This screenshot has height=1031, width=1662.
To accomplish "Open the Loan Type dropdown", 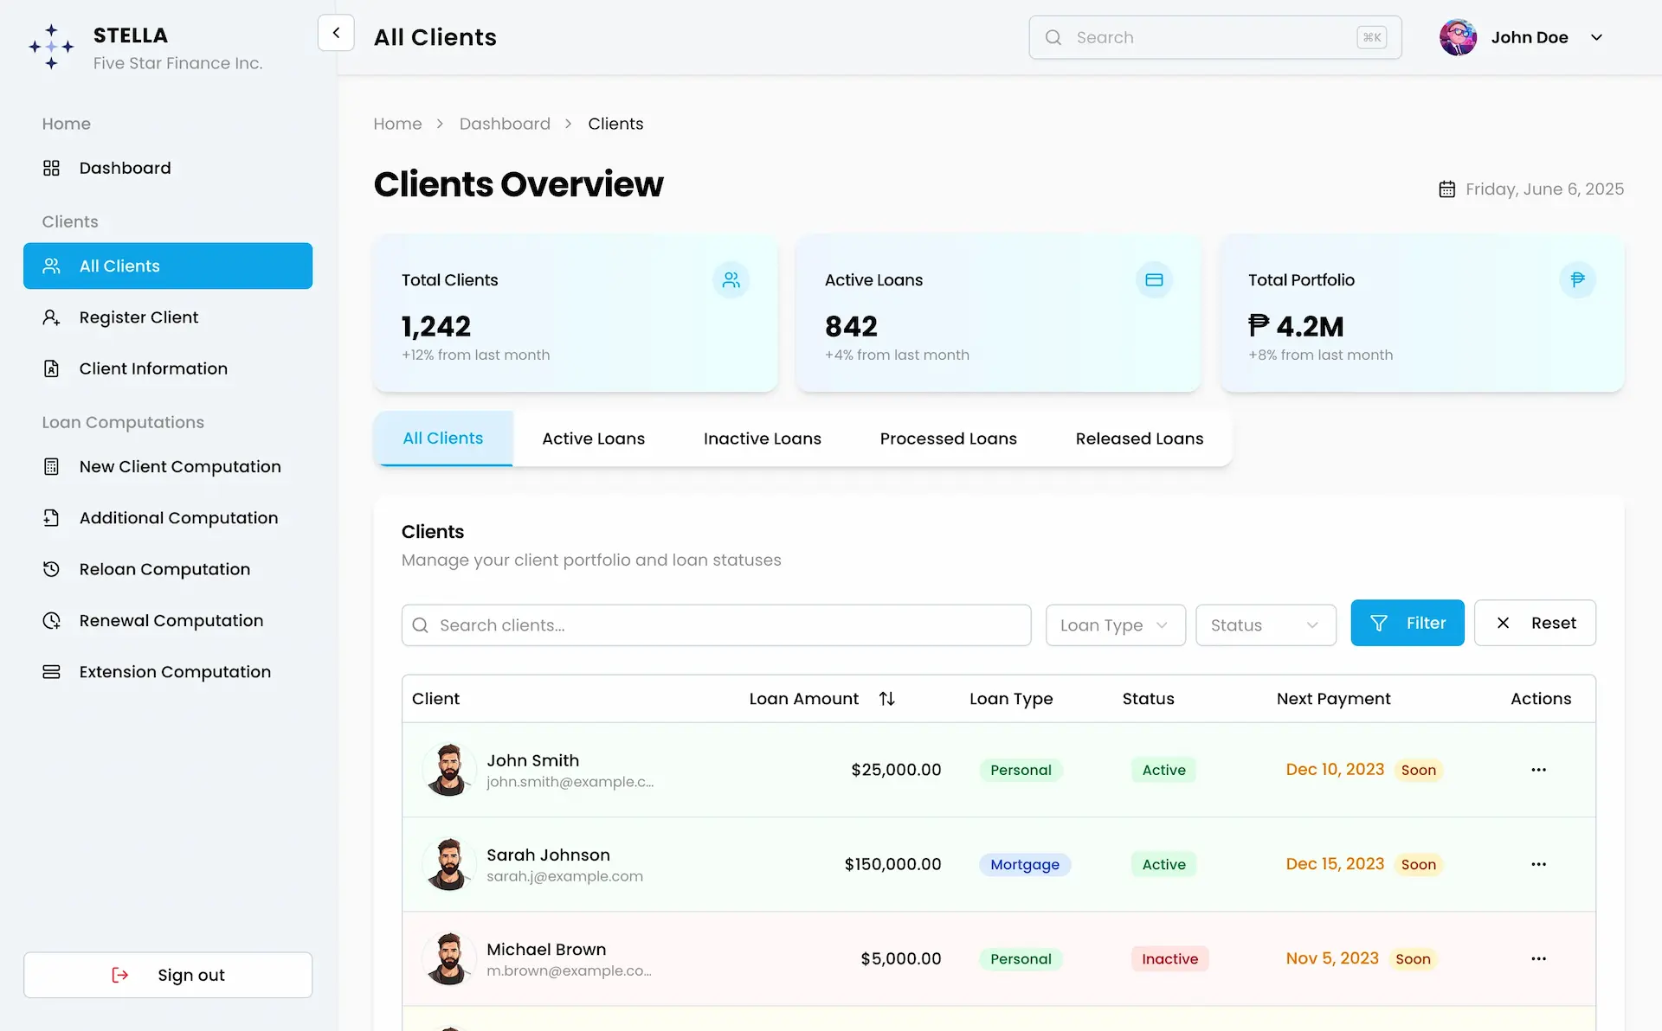I will 1115,625.
